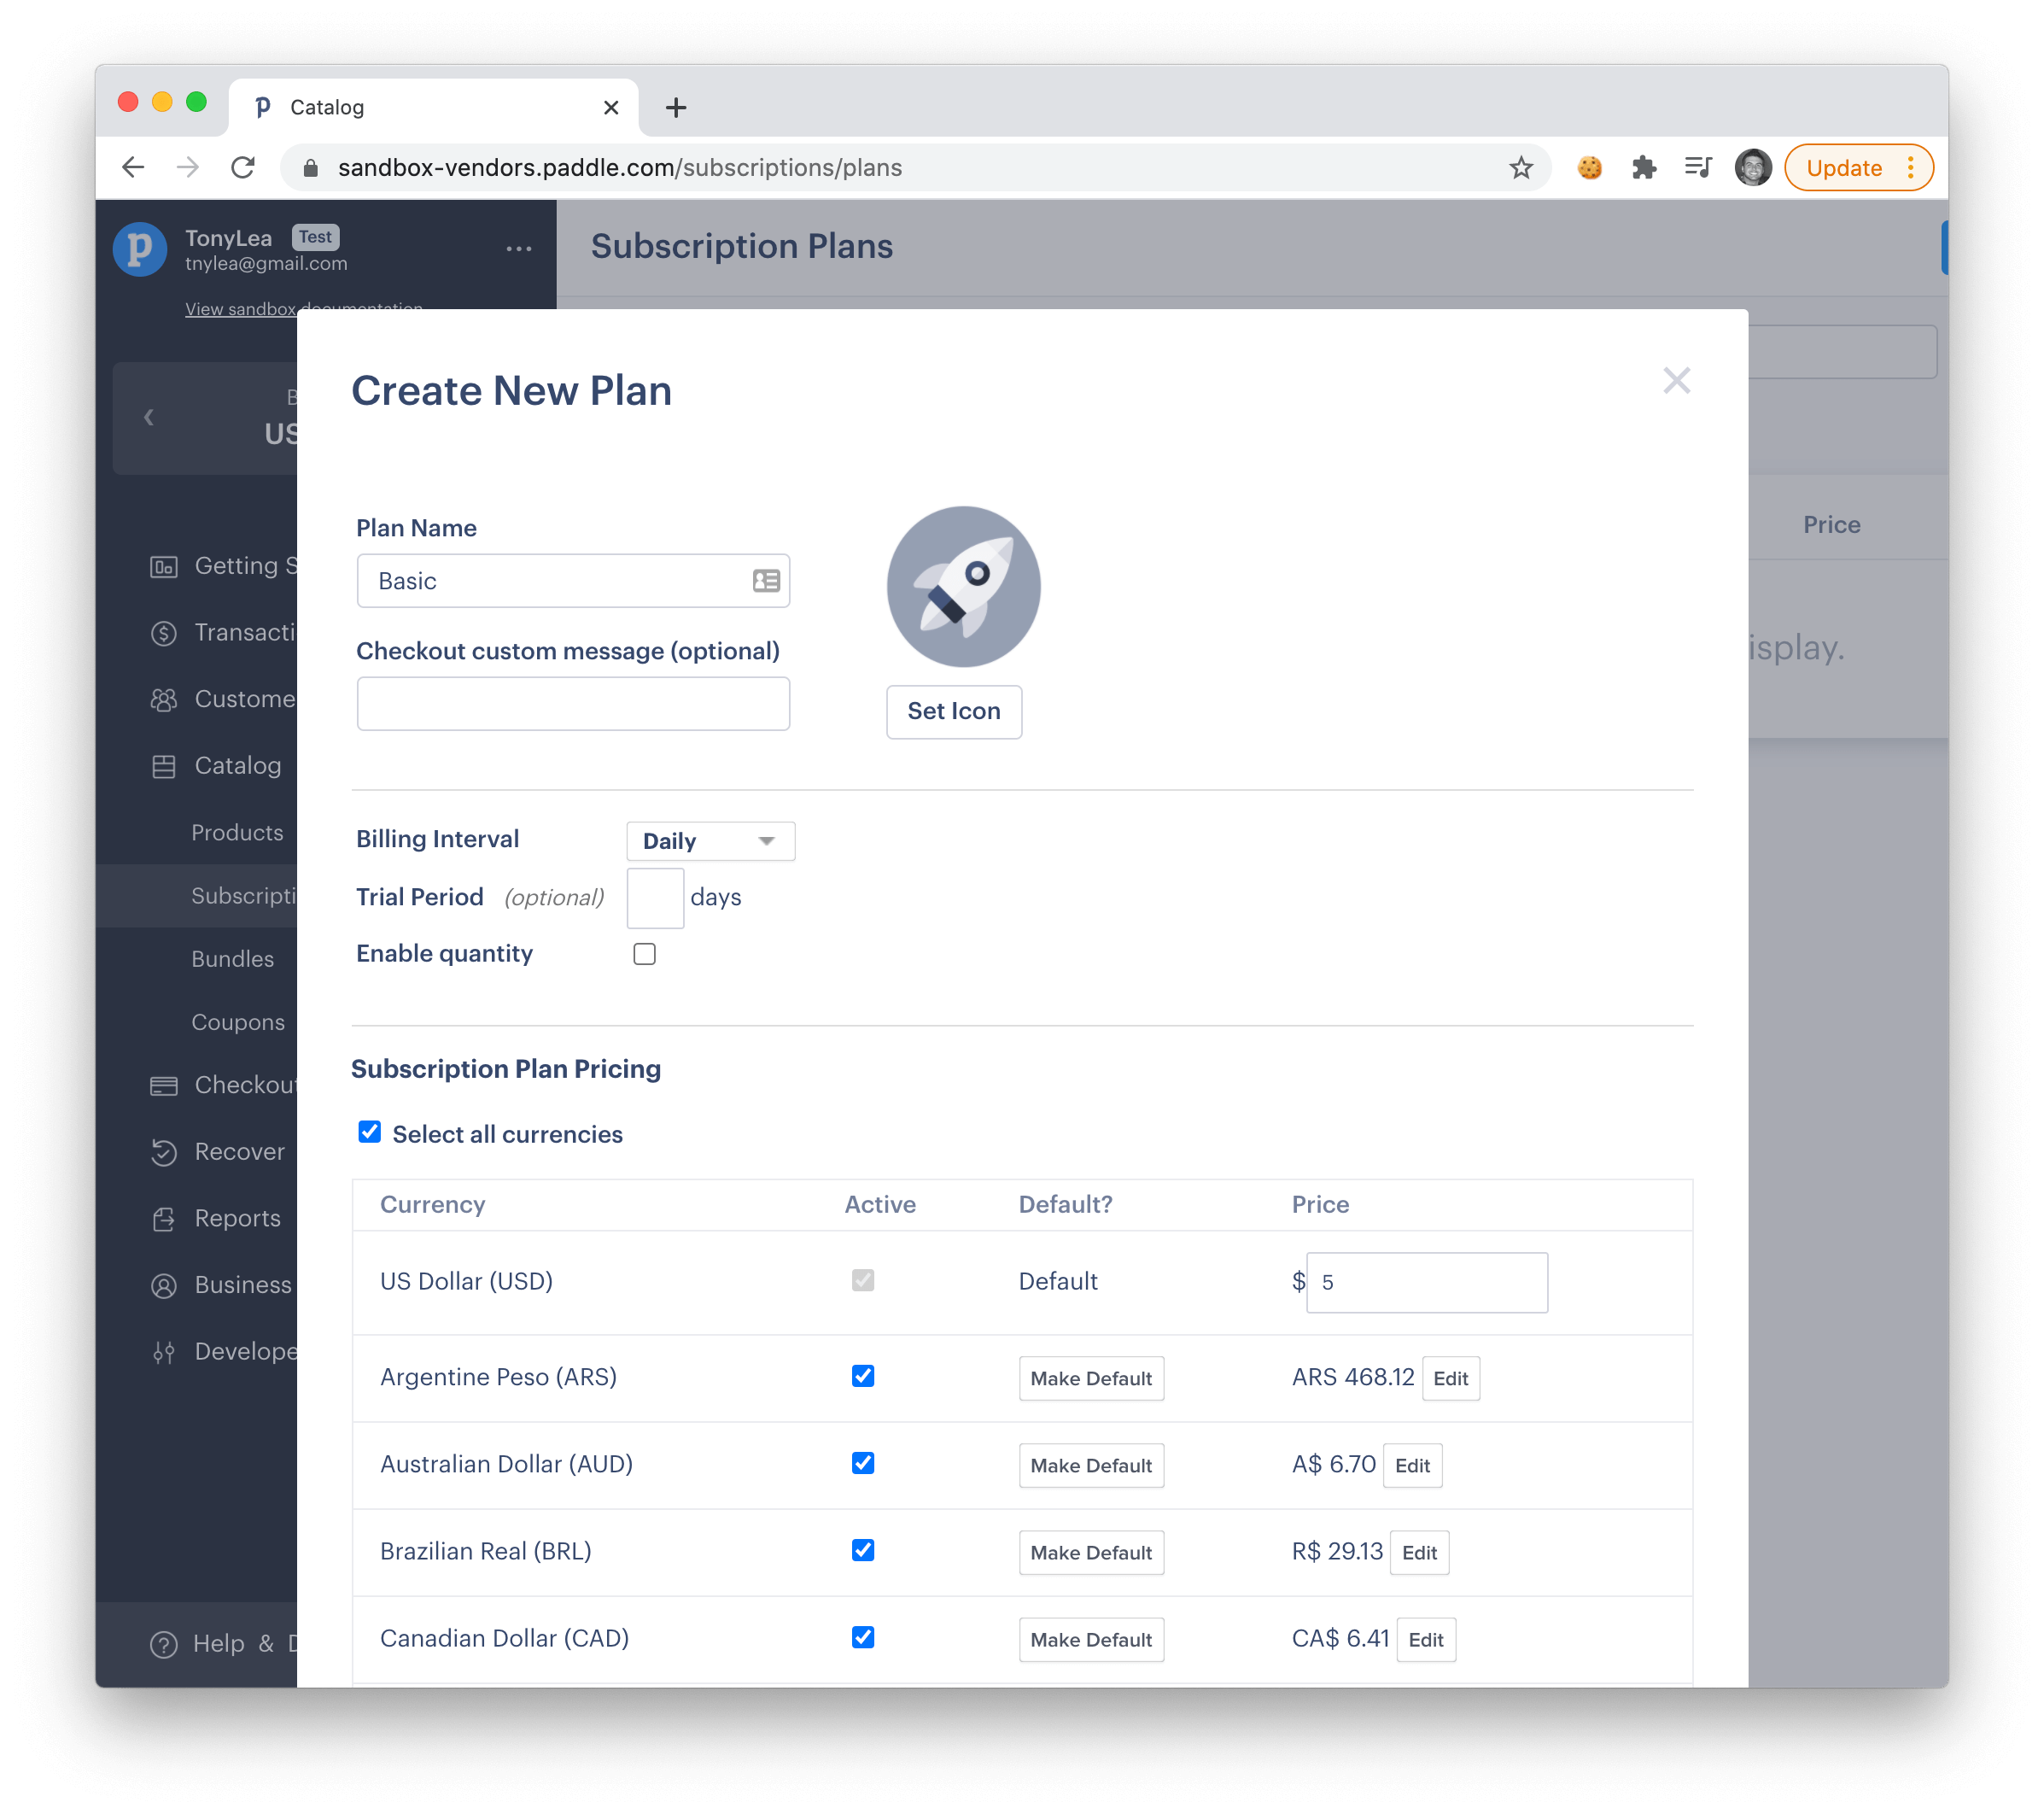Open the Billing Interval dropdown
Screen dimensions: 2044x1814
(x=710, y=840)
